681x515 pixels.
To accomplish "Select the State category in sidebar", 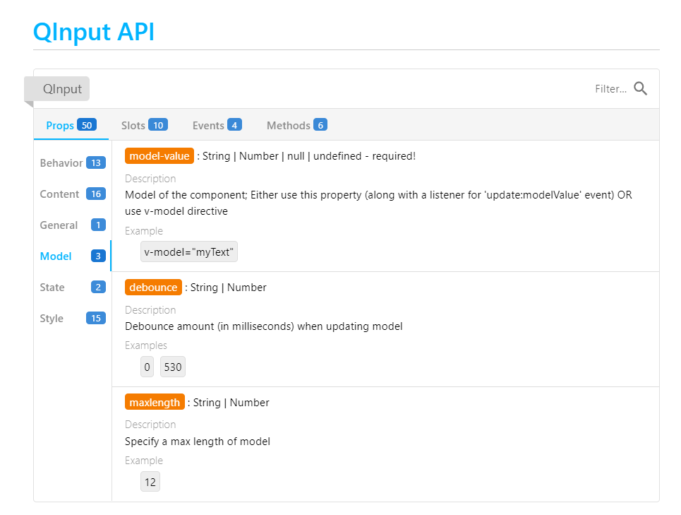I will 52,287.
